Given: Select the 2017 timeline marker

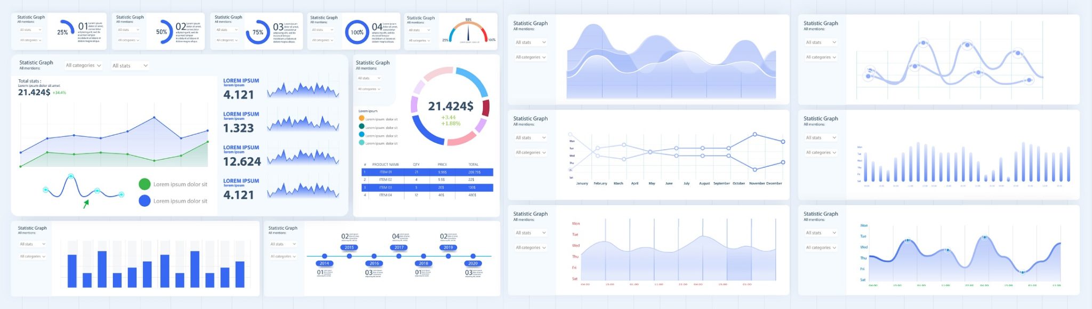Looking at the screenshot, I should tap(399, 247).
